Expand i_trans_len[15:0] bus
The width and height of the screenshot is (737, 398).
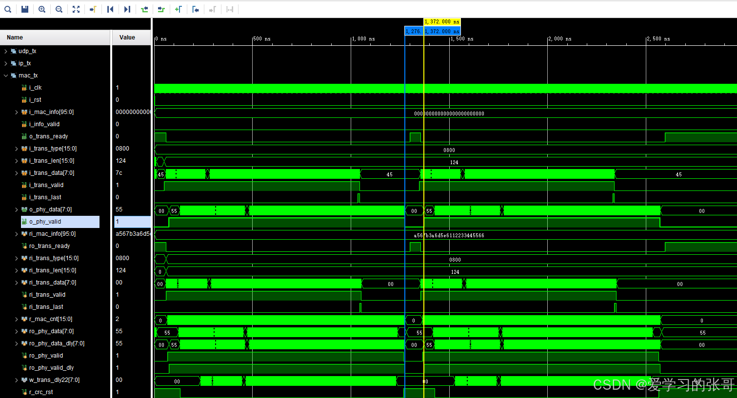pos(17,161)
